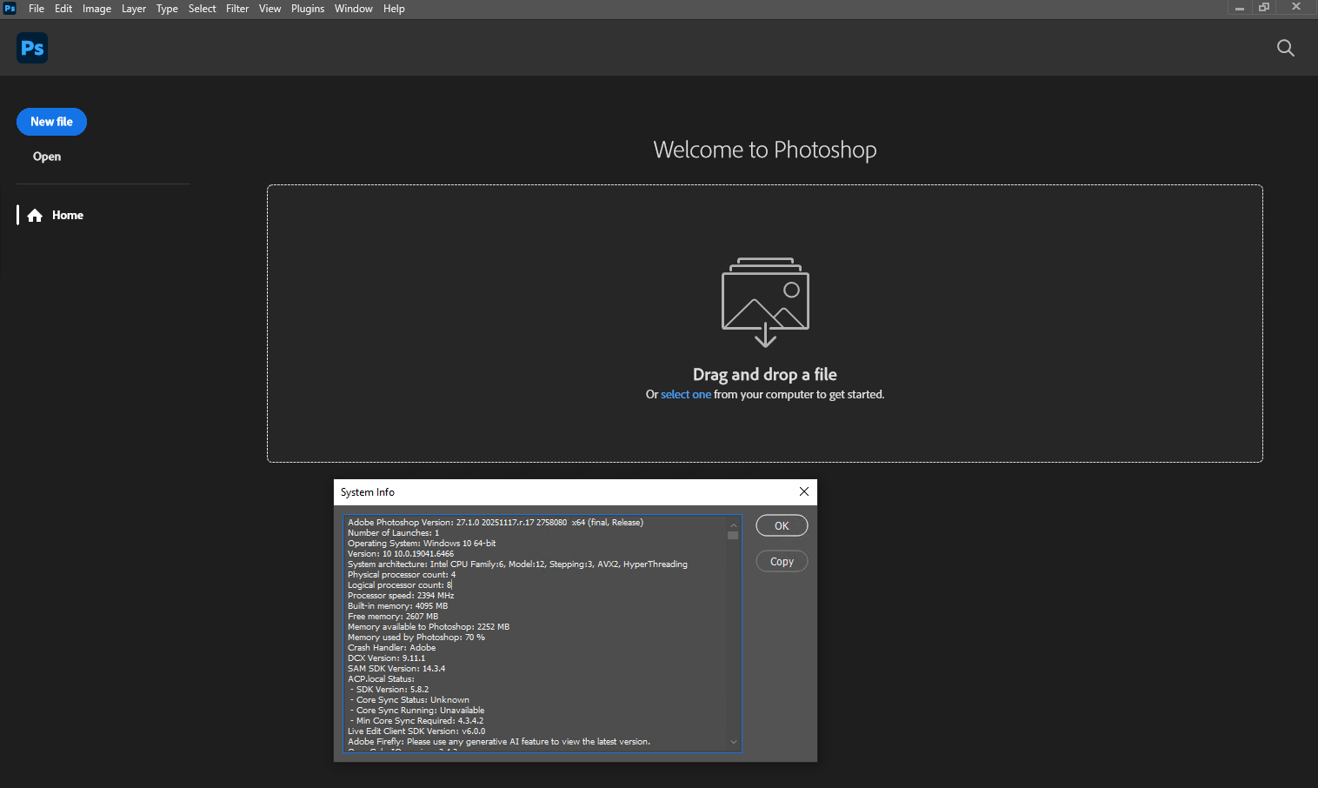Click the drag and drop image icon
The height and width of the screenshot is (788, 1318).
(x=765, y=302)
